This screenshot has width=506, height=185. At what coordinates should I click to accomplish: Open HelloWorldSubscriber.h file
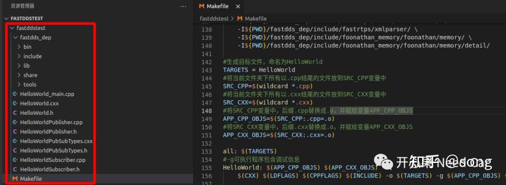50,169
